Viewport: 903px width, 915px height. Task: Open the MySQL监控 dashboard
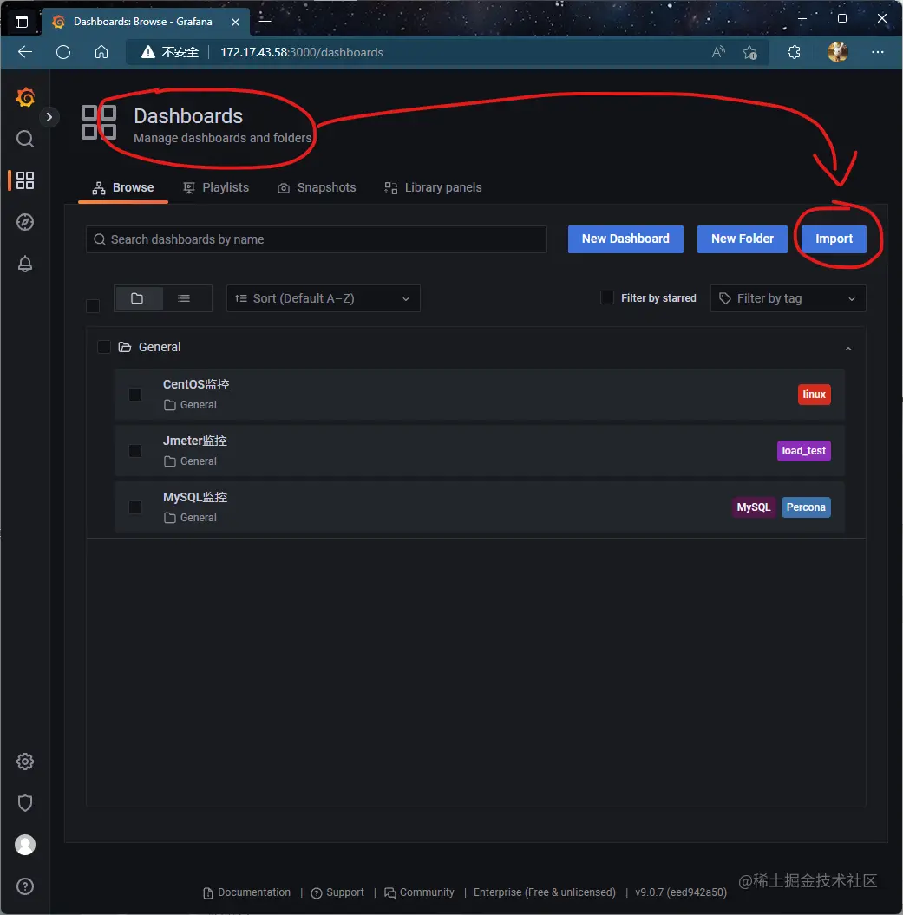point(195,497)
